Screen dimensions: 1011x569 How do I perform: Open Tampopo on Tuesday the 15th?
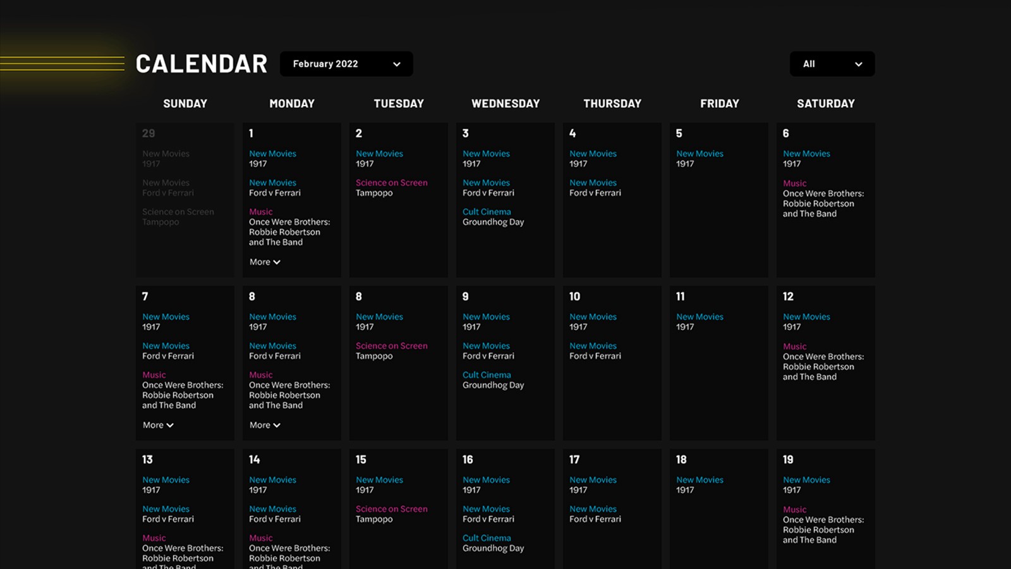374,519
